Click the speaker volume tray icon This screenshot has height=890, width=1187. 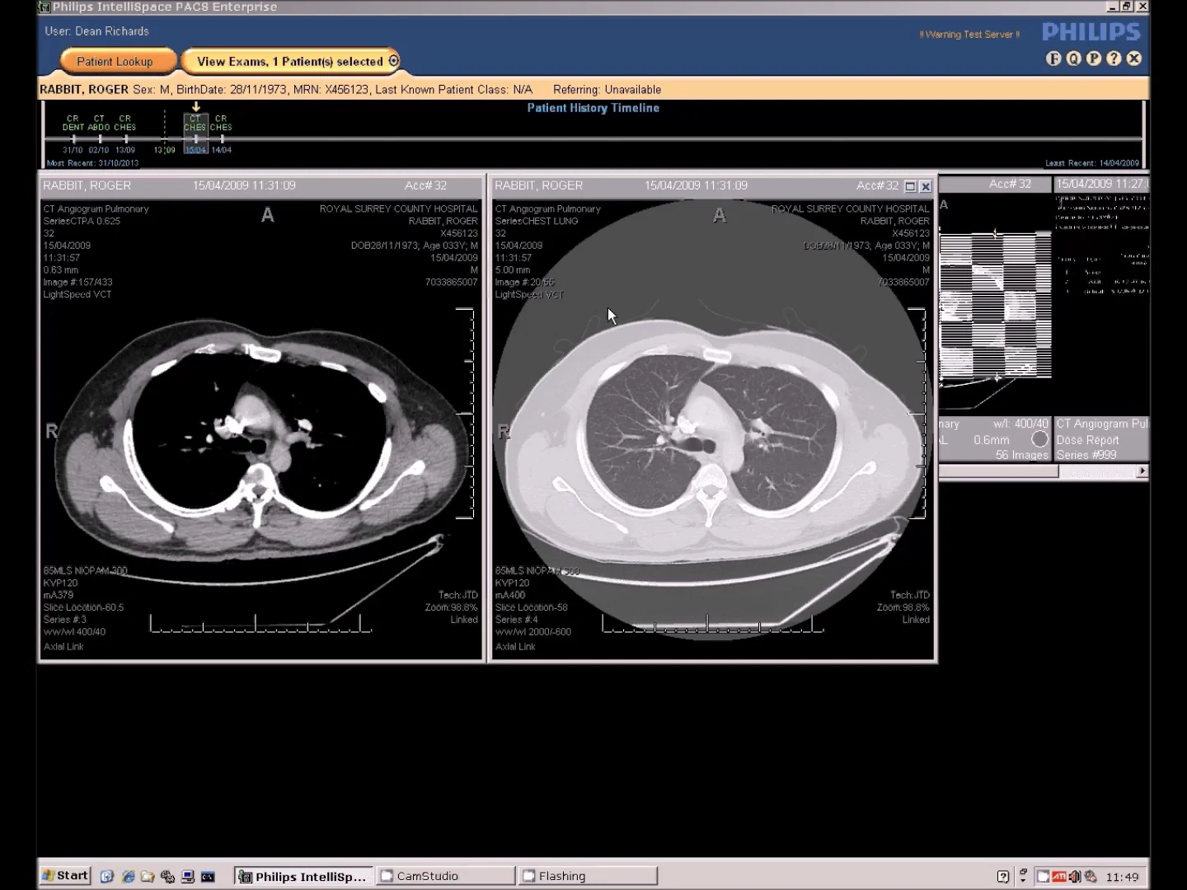coord(1075,877)
